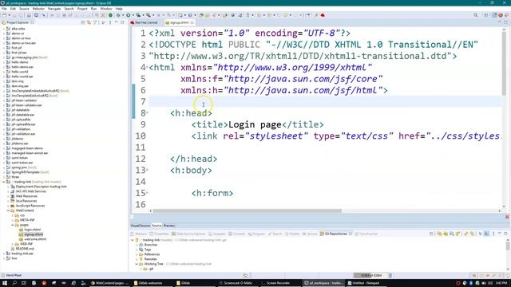This screenshot has height=287, width=511.
Task: Select References in Git Repositories
Action: 152,254
